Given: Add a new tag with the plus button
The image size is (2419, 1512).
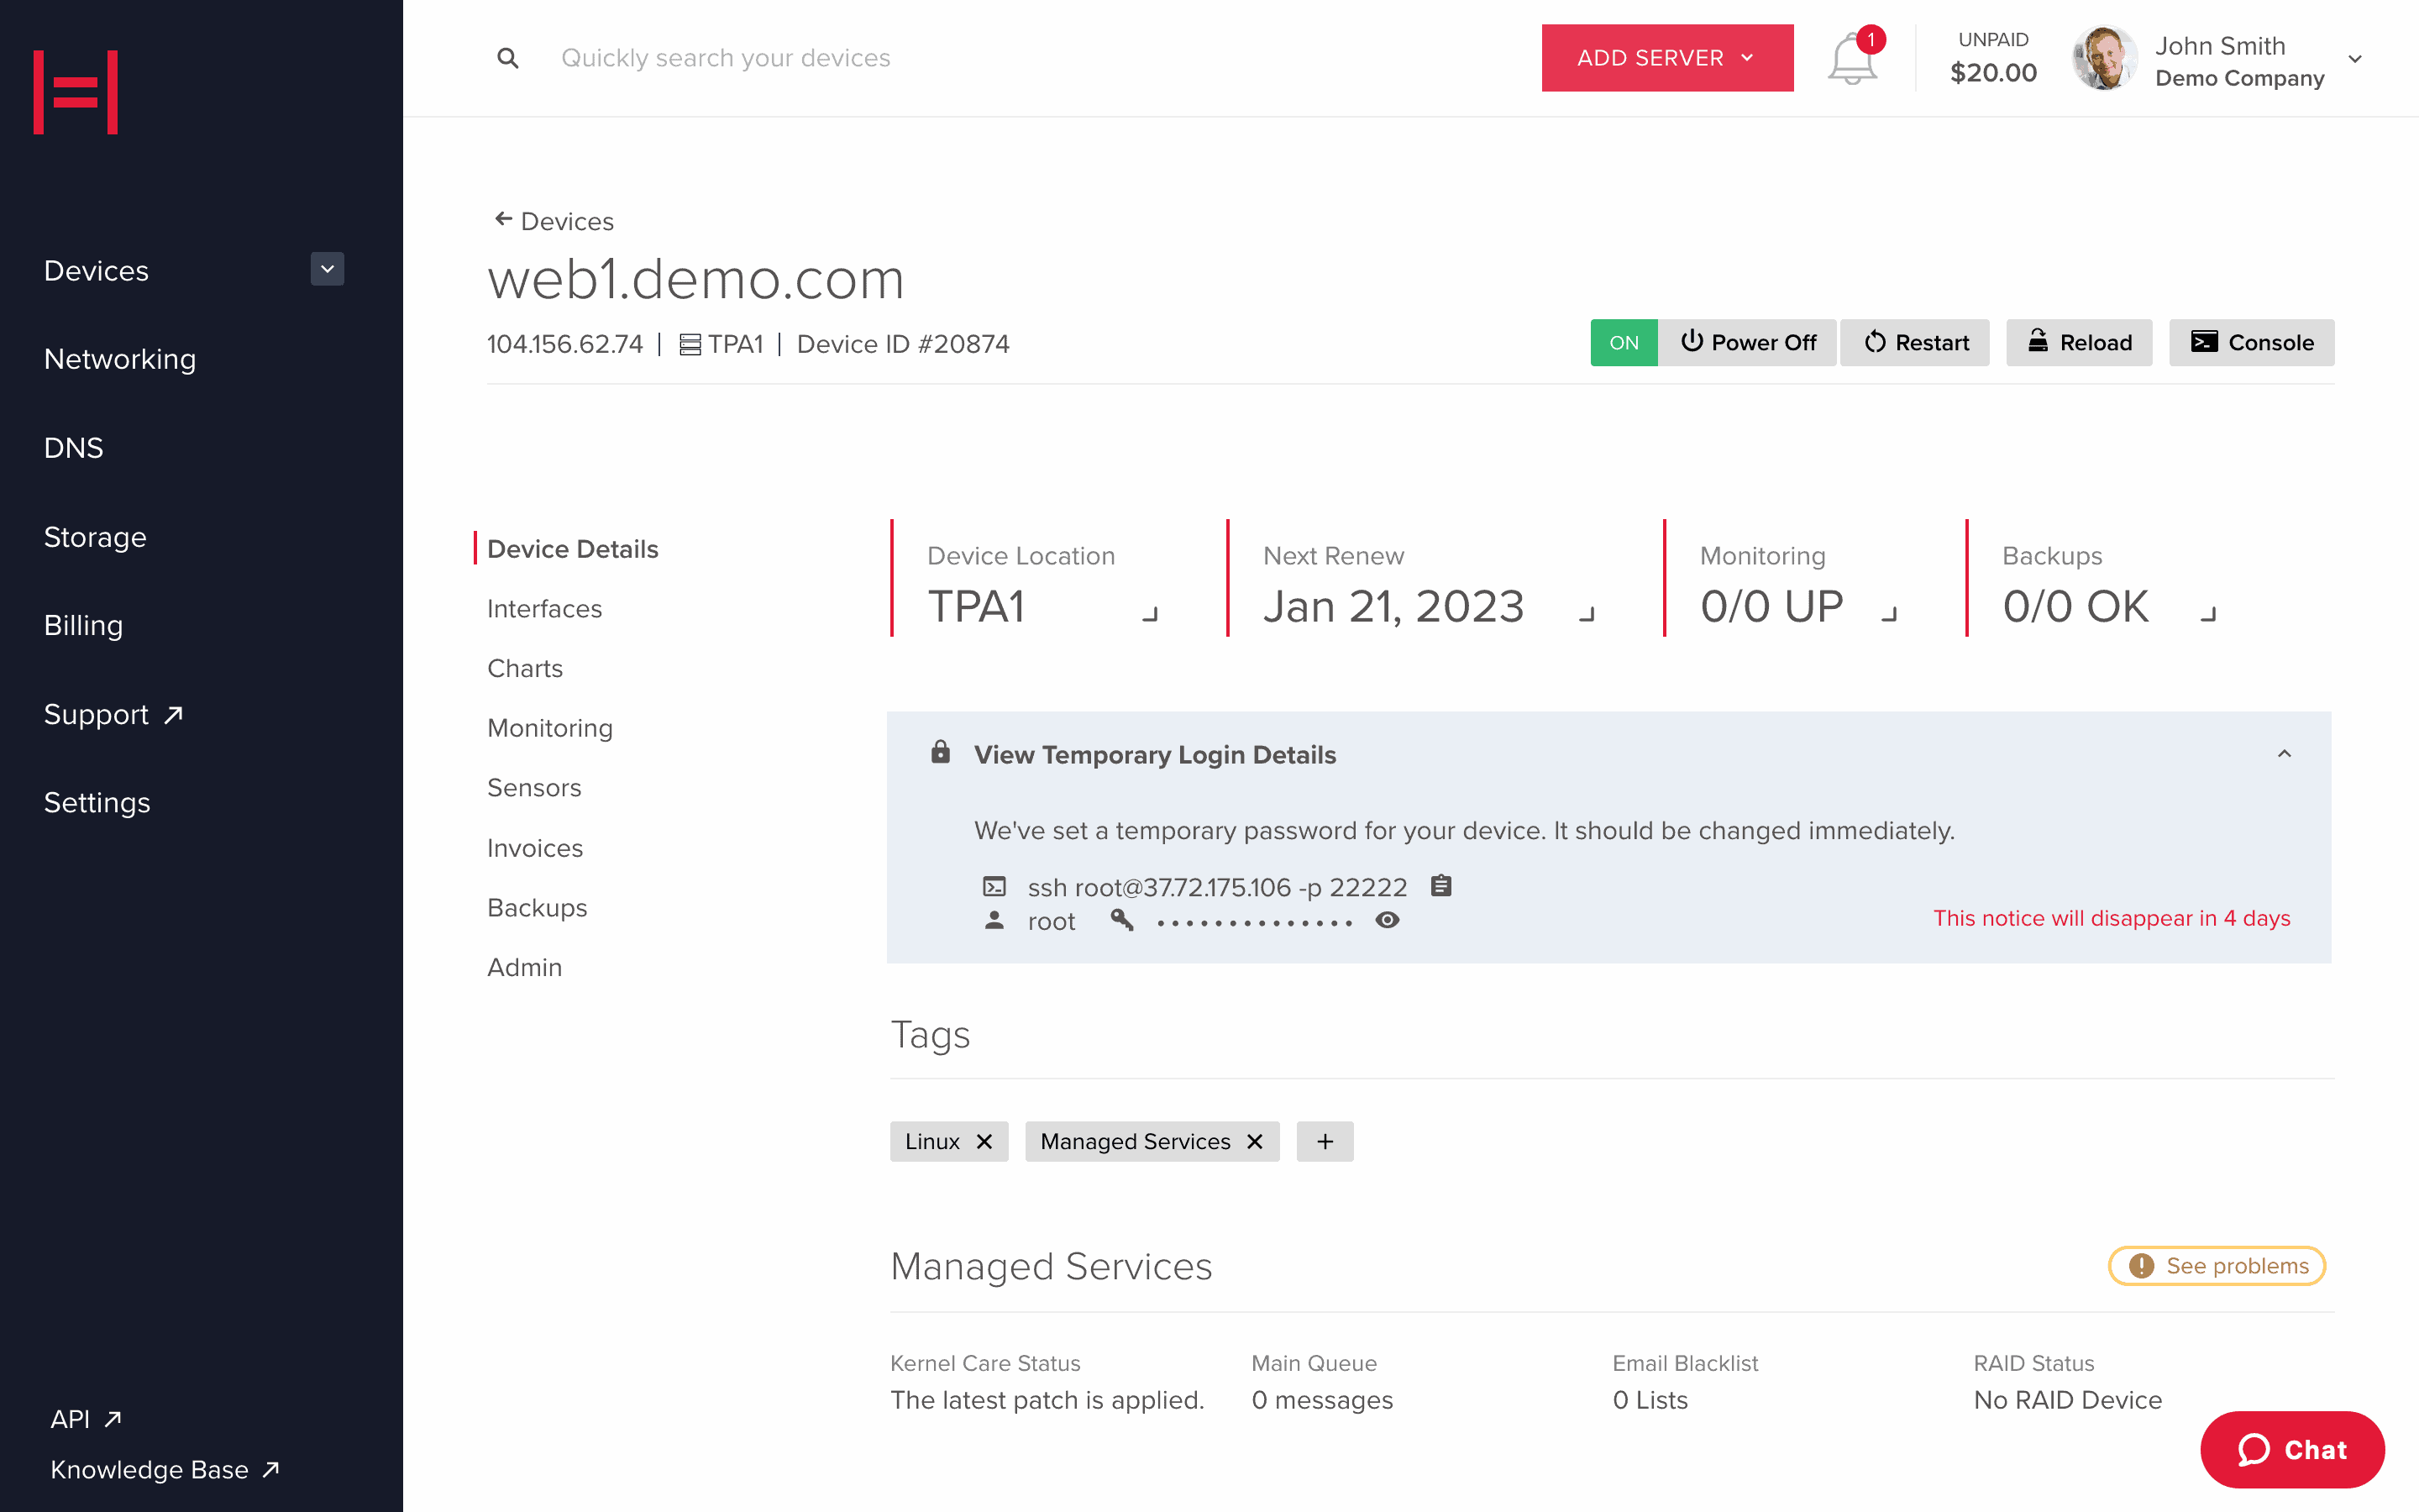Looking at the screenshot, I should pos(1322,1141).
